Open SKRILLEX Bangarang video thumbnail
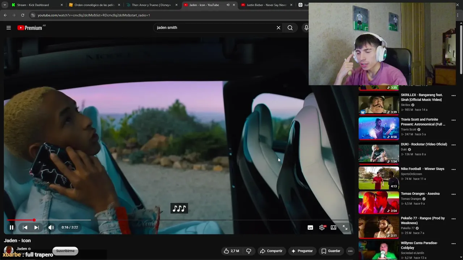 point(379,104)
